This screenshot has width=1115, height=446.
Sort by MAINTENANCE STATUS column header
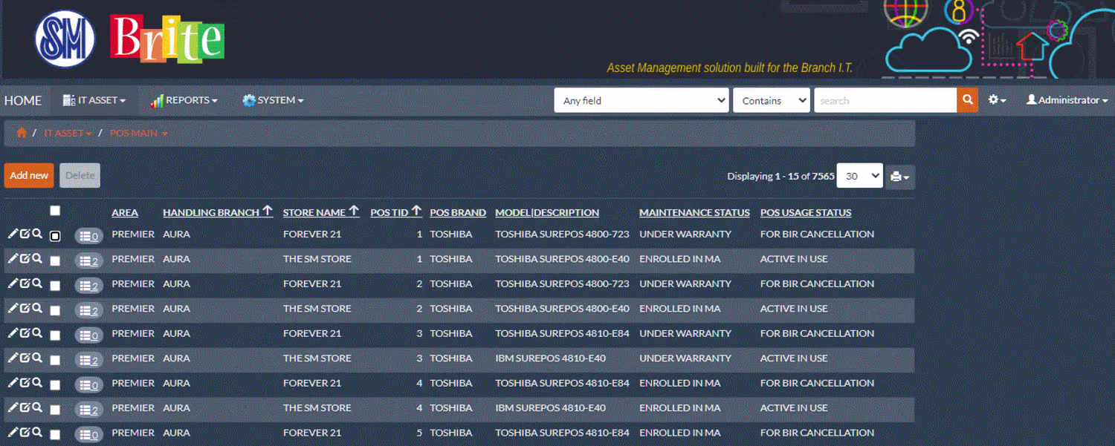point(694,212)
